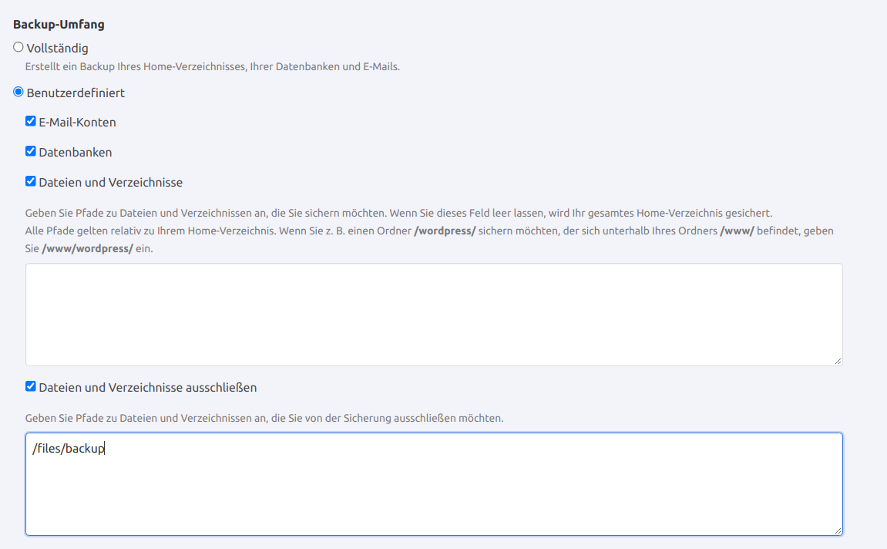Toggle the Dateien und Verzeichnisse checkbox
This screenshot has height=549, width=887.
(31, 181)
